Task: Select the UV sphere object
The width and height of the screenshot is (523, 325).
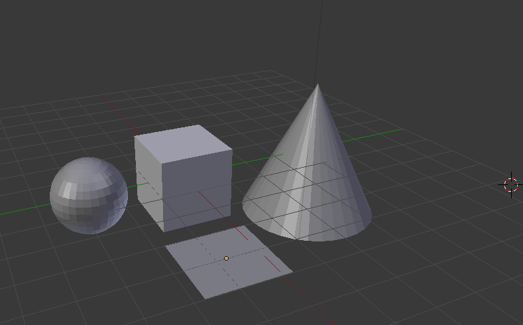Action: click(89, 196)
